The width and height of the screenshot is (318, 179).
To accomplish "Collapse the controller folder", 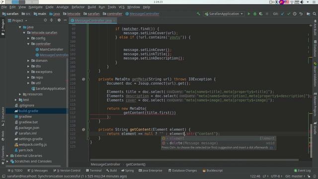I will (28, 44).
